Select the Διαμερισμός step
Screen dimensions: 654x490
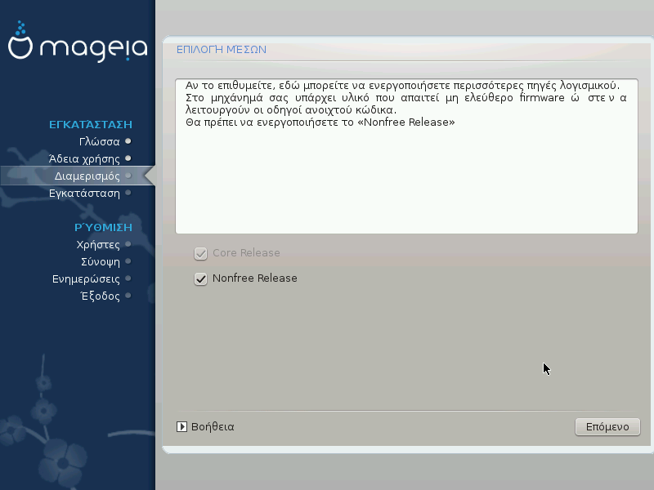[87, 176]
